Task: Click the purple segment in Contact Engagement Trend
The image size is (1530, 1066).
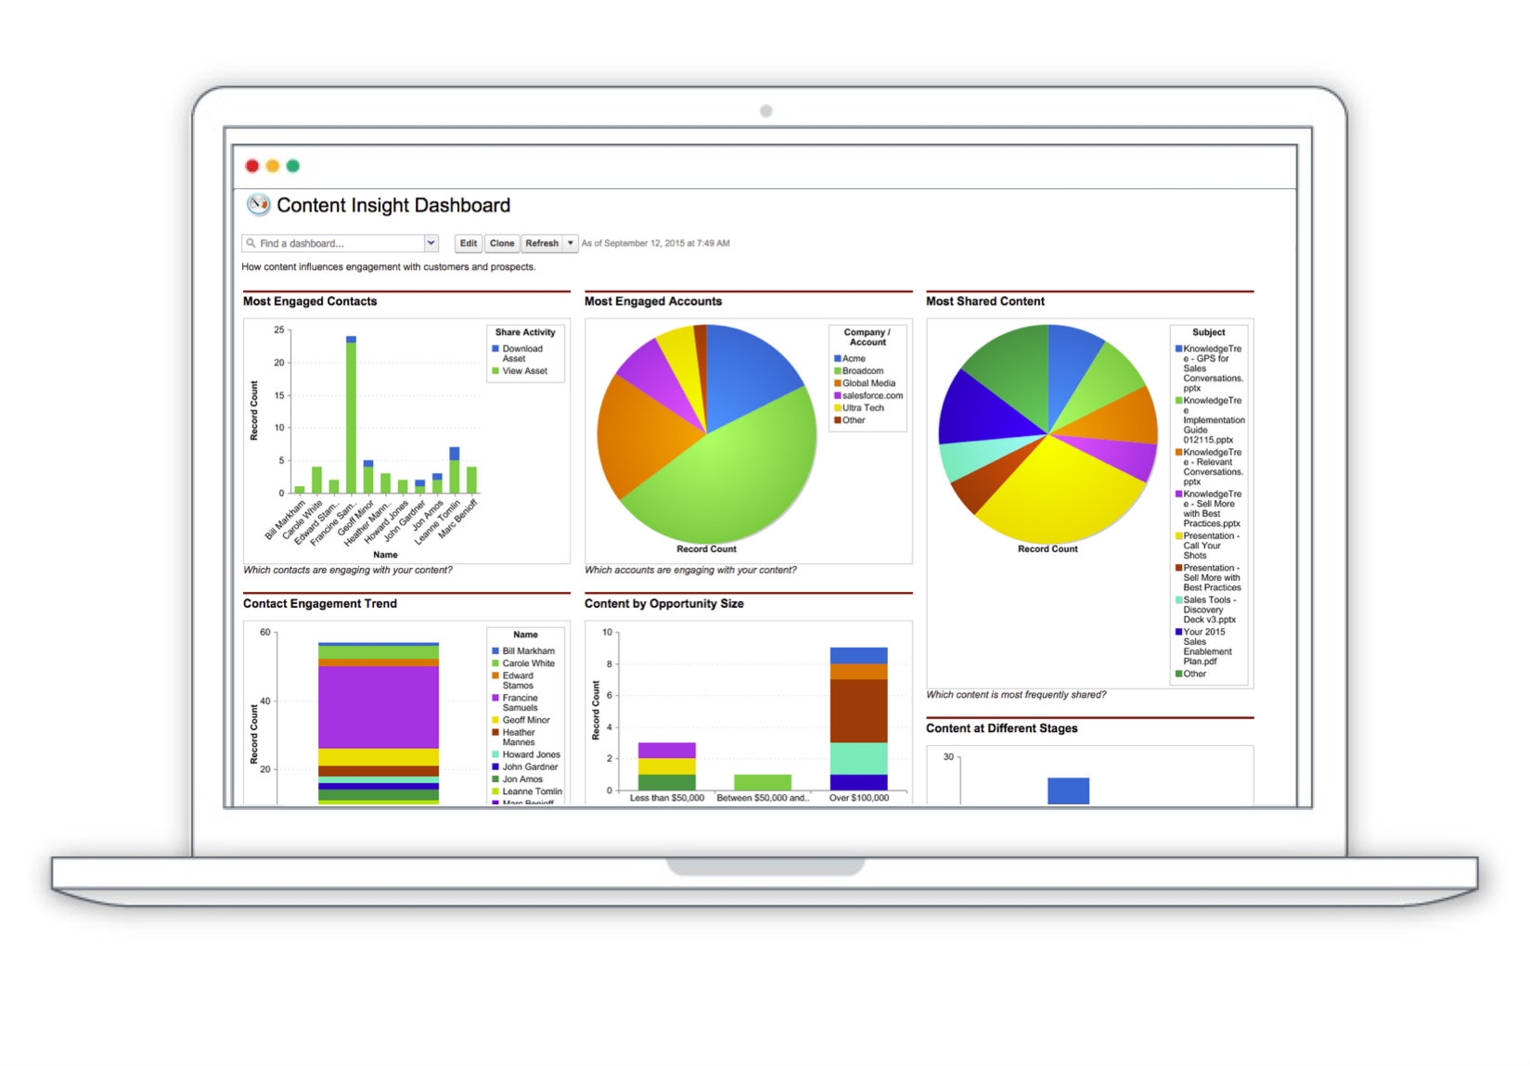Action: click(379, 707)
